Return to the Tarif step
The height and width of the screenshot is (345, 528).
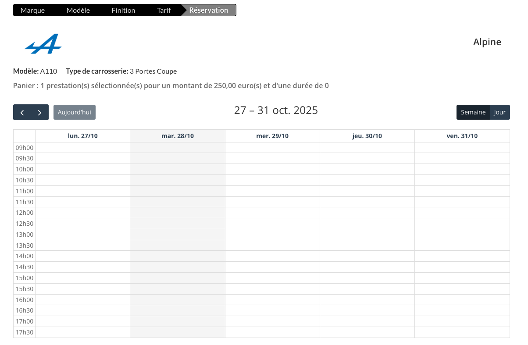click(164, 10)
